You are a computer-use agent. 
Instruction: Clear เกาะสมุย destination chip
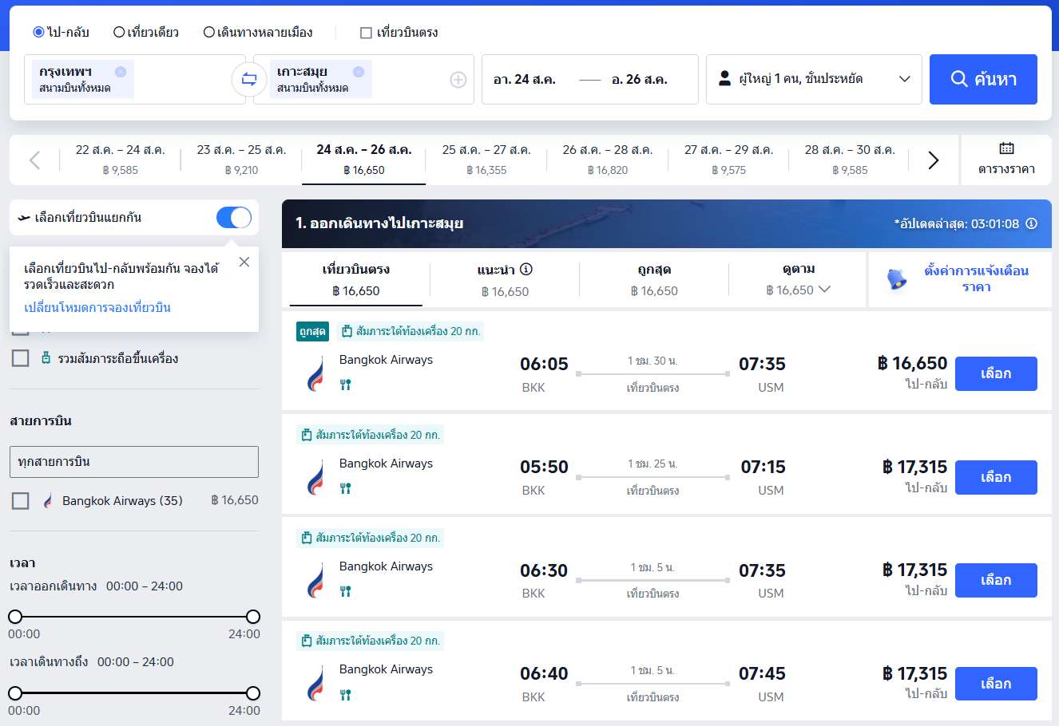[x=358, y=72]
